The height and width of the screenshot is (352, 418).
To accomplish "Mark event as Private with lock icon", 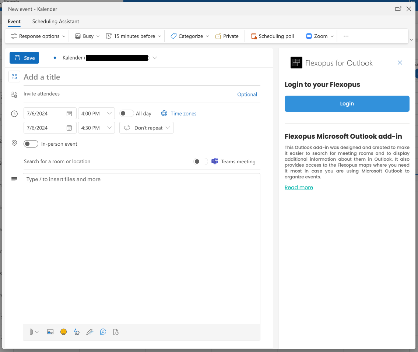I will point(218,36).
